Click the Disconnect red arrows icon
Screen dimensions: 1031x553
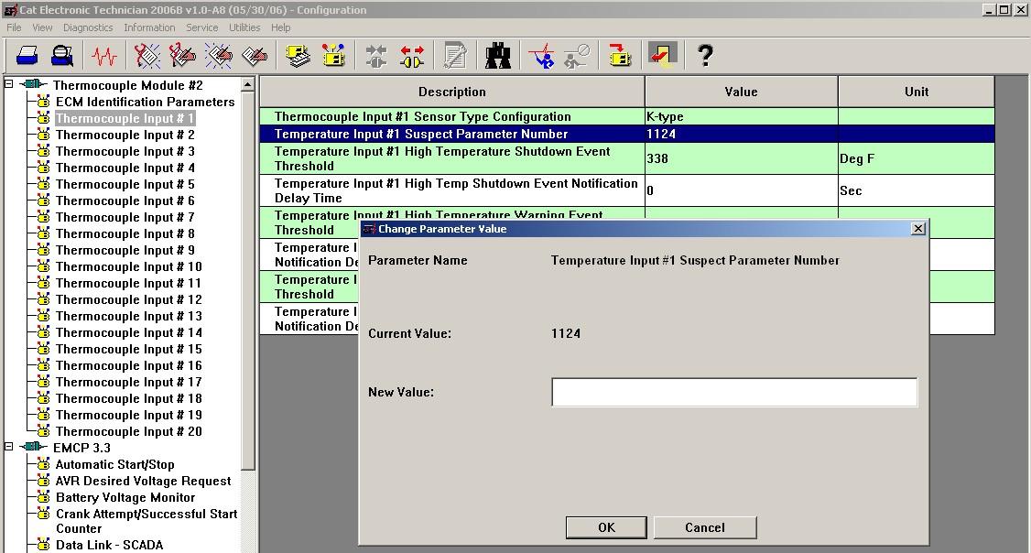pyautogui.click(x=412, y=55)
